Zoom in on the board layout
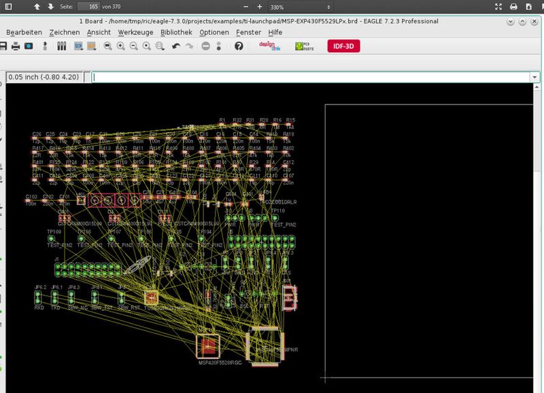Image resolution: width=544 pixels, height=393 pixels. (x=120, y=47)
